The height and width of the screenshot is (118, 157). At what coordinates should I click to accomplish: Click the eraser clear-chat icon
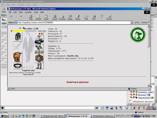(102, 108)
